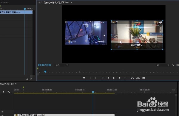Click 00:00:15:00 on the Timeline ruler
This screenshot has width=179, height=116.
(112, 90)
